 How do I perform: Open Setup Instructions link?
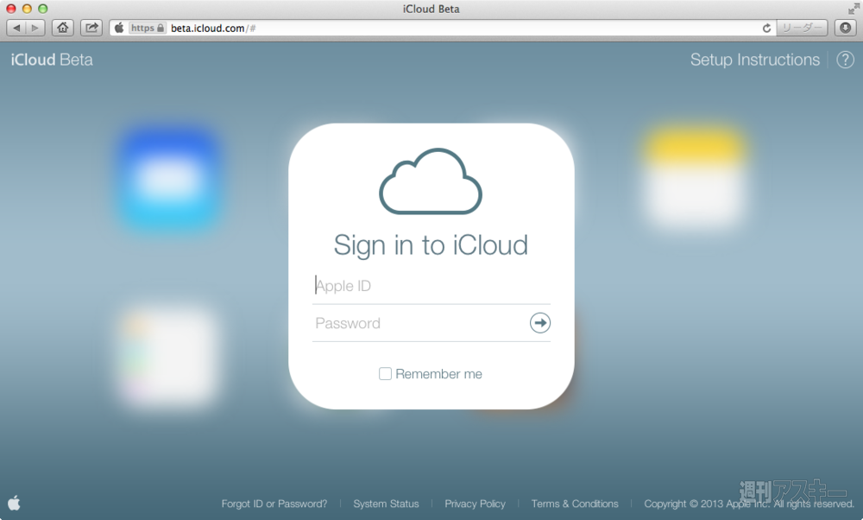(x=754, y=60)
